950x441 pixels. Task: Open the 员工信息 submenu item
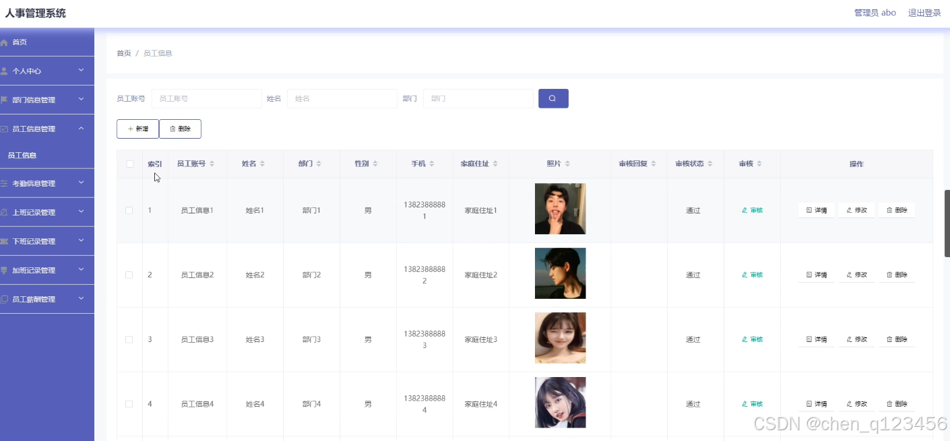pos(47,155)
